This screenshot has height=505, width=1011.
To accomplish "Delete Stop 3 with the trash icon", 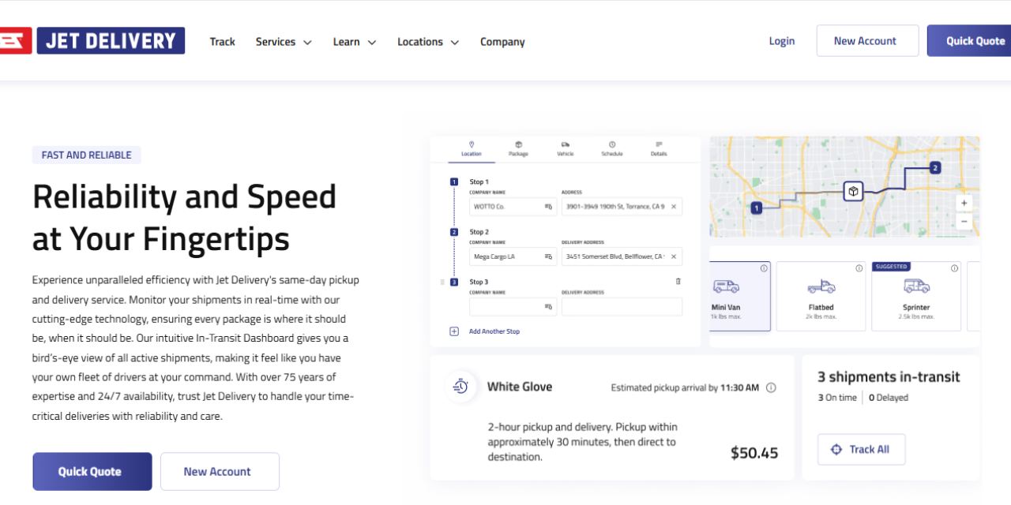I will [678, 281].
